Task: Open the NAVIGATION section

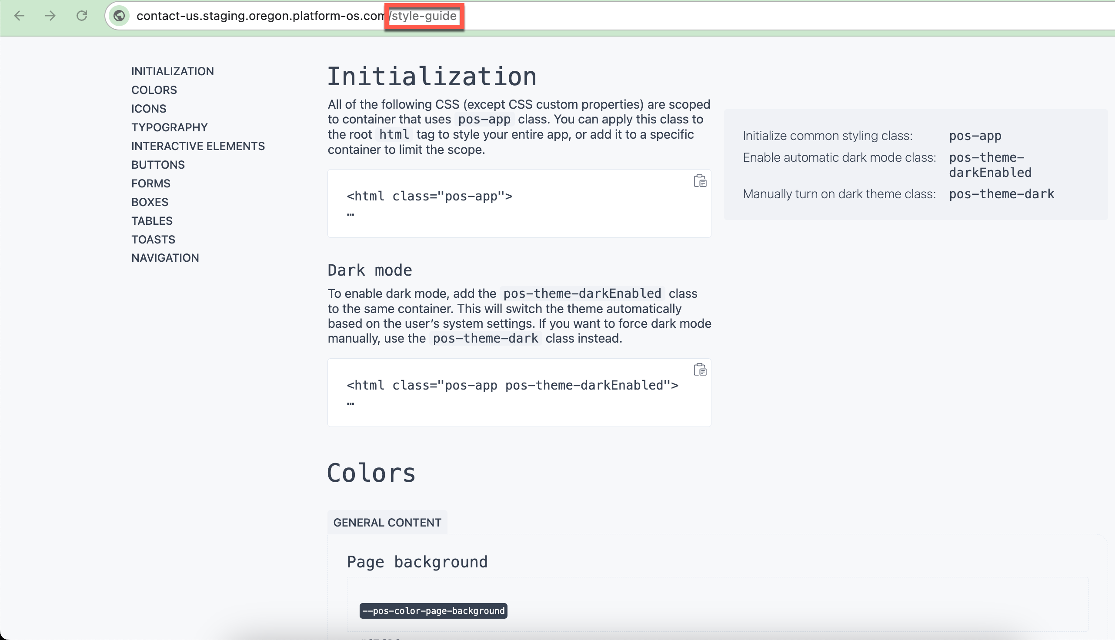Action: click(165, 257)
